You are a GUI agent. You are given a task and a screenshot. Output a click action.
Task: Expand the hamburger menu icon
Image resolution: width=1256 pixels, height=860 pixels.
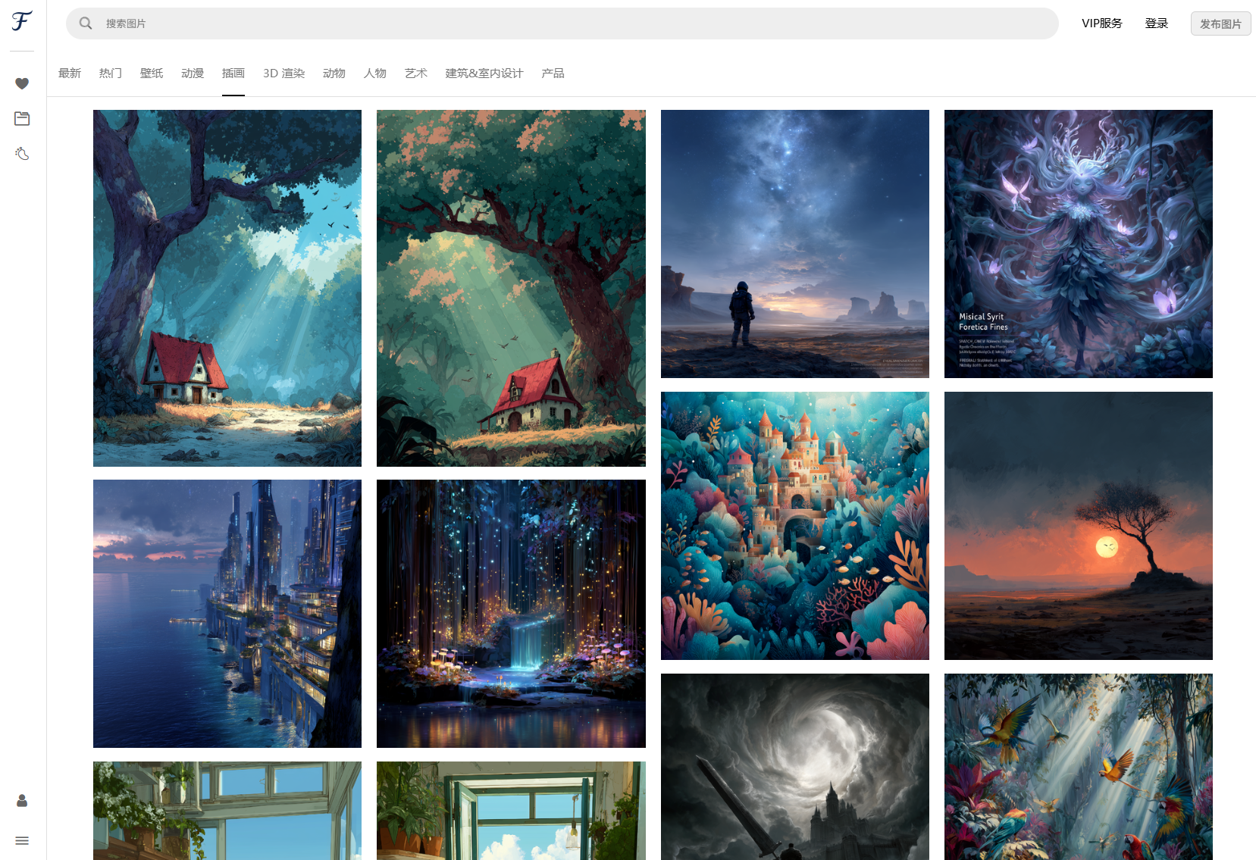22,840
